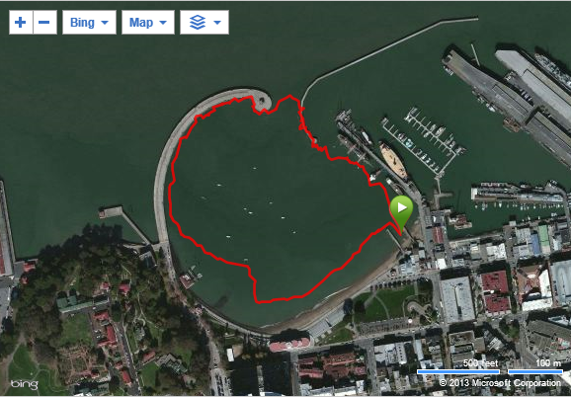Click the rounded pink-roofed building below the beach
Viewport: 571px width, 397px height.
click(x=290, y=343)
